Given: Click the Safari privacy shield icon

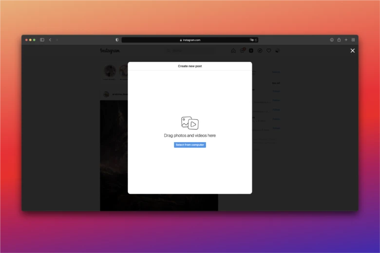Looking at the screenshot, I should pos(117,40).
